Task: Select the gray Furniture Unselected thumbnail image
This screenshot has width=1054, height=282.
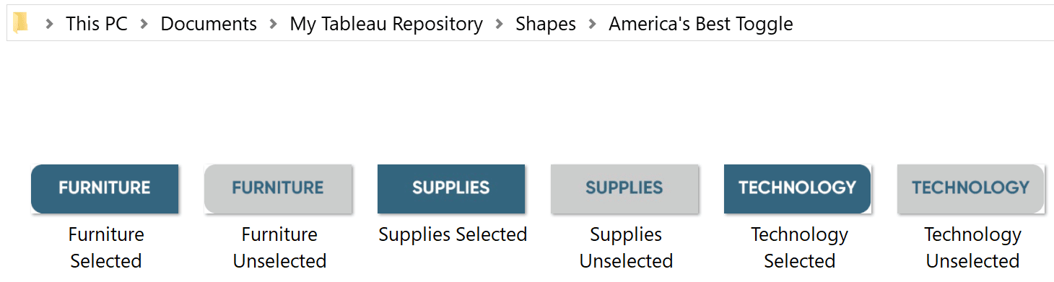Action: click(x=278, y=189)
